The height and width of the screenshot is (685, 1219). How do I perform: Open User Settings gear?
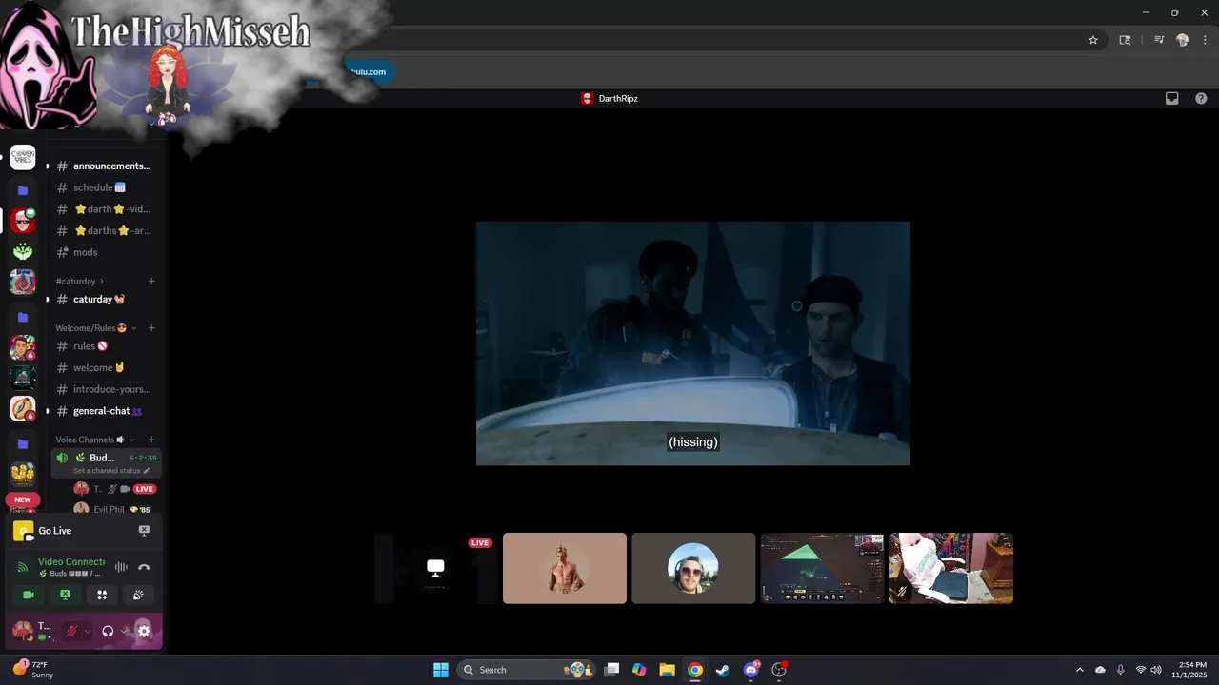click(x=144, y=631)
